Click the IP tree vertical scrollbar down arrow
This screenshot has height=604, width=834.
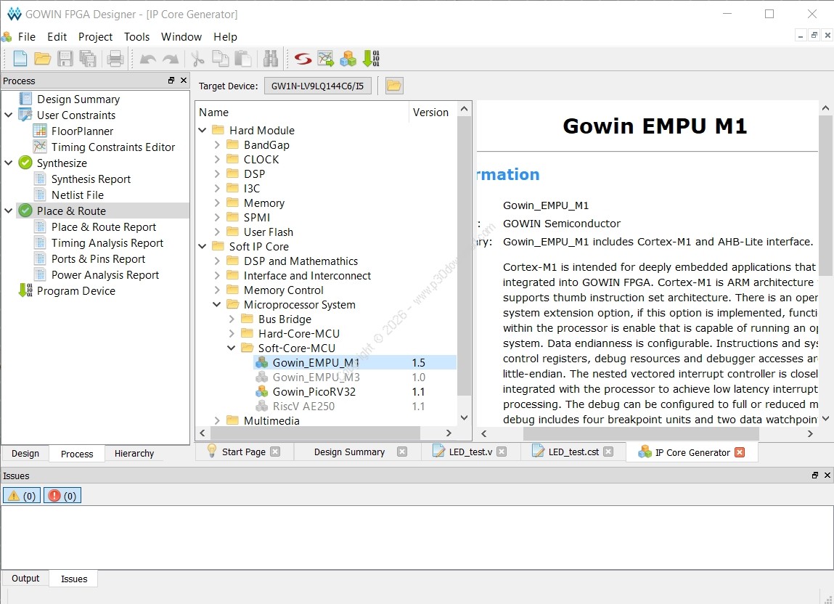465,417
